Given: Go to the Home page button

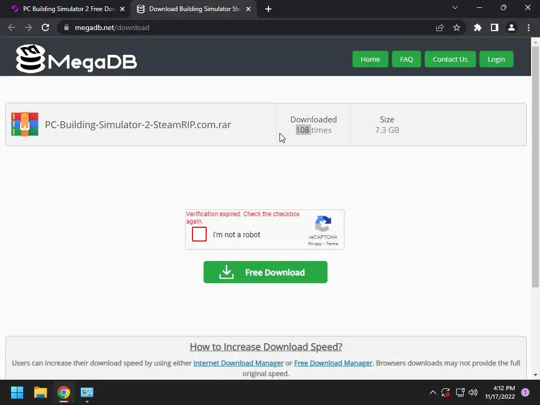Looking at the screenshot, I should coord(370,59).
